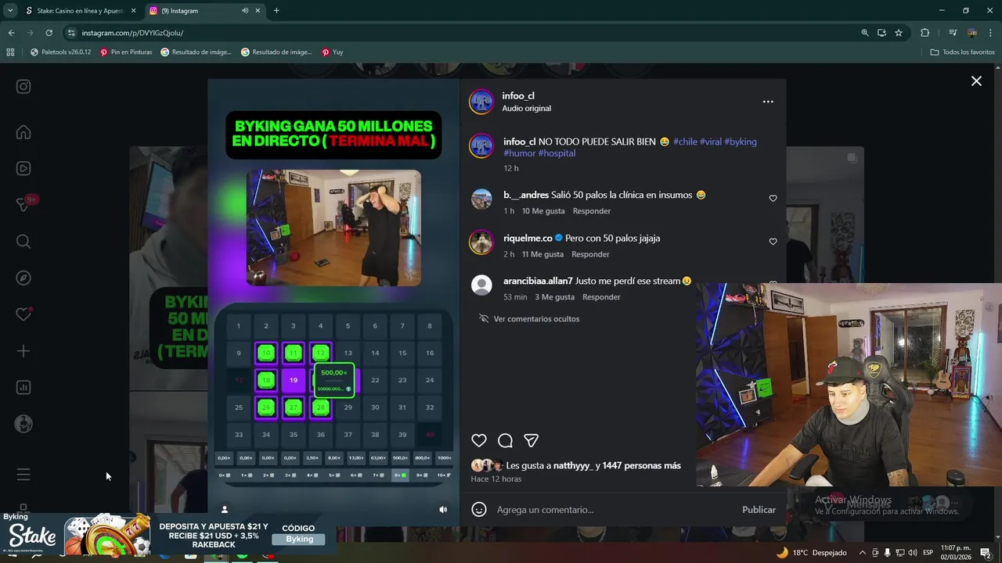This screenshot has width=1002, height=563.
Task: Click the comment bubble icon under the post
Action: [x=506, y=440]
